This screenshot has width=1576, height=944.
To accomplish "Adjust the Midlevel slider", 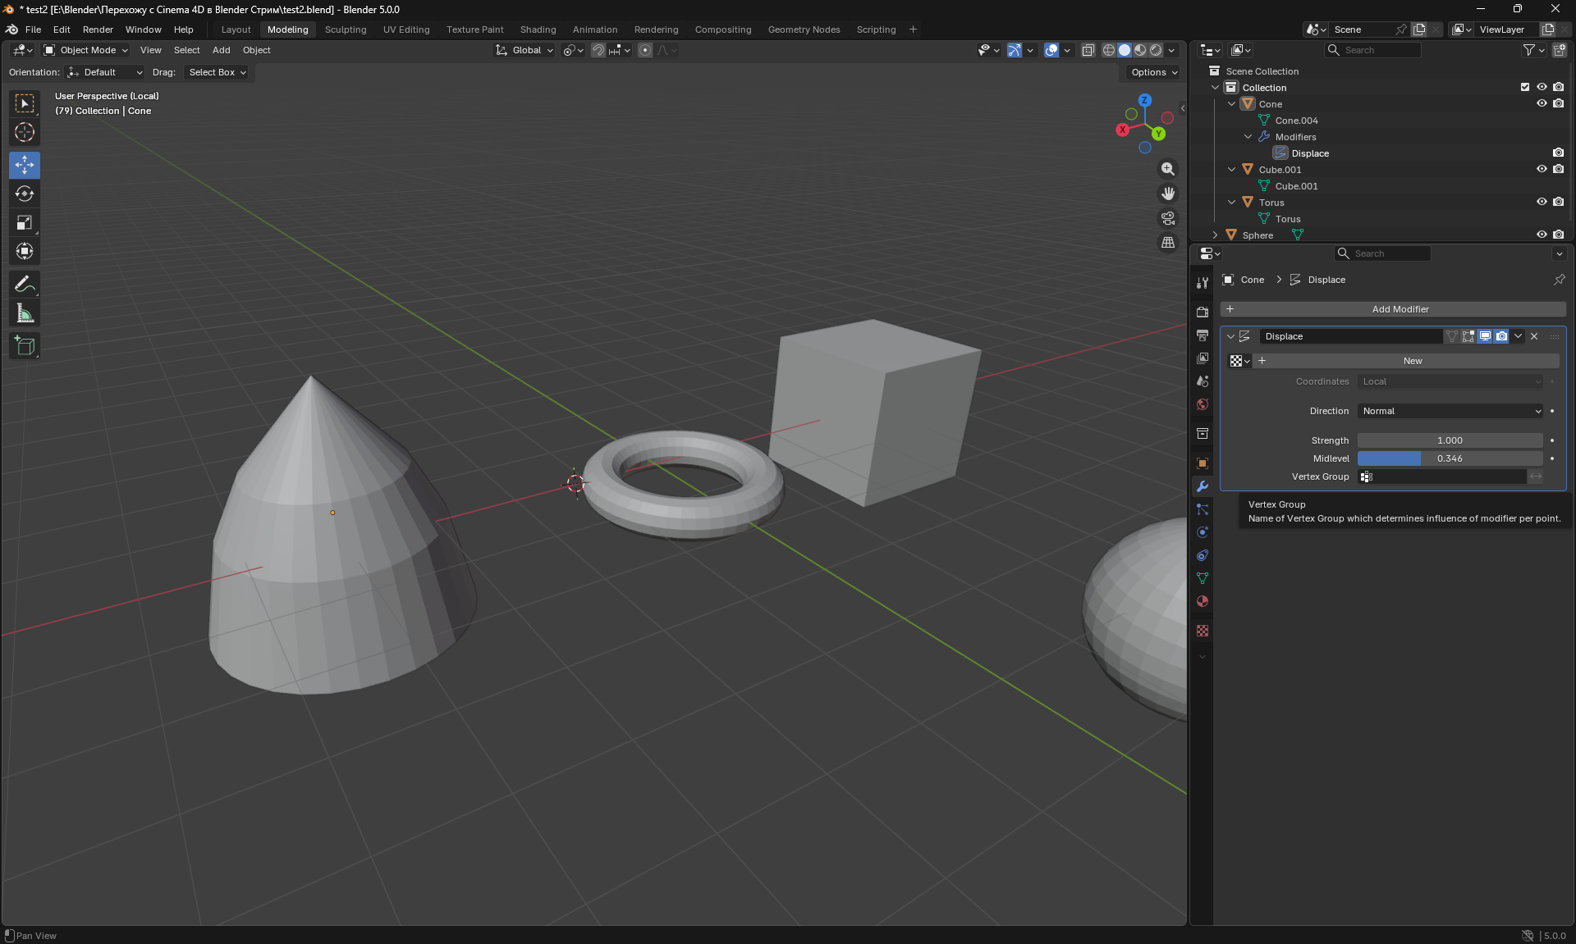I will (1450, 458).
